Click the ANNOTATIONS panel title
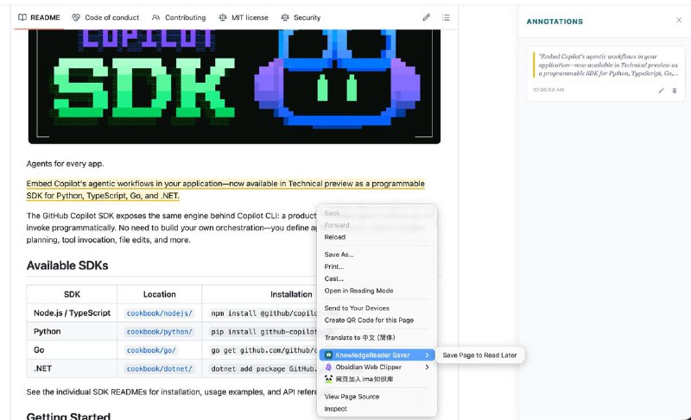Screen dimensions: 691x420 pos(555,22)
